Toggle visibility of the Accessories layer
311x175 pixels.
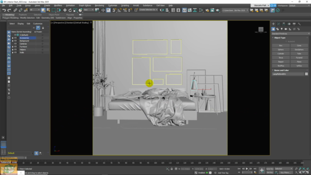click(x=15, y=38)
